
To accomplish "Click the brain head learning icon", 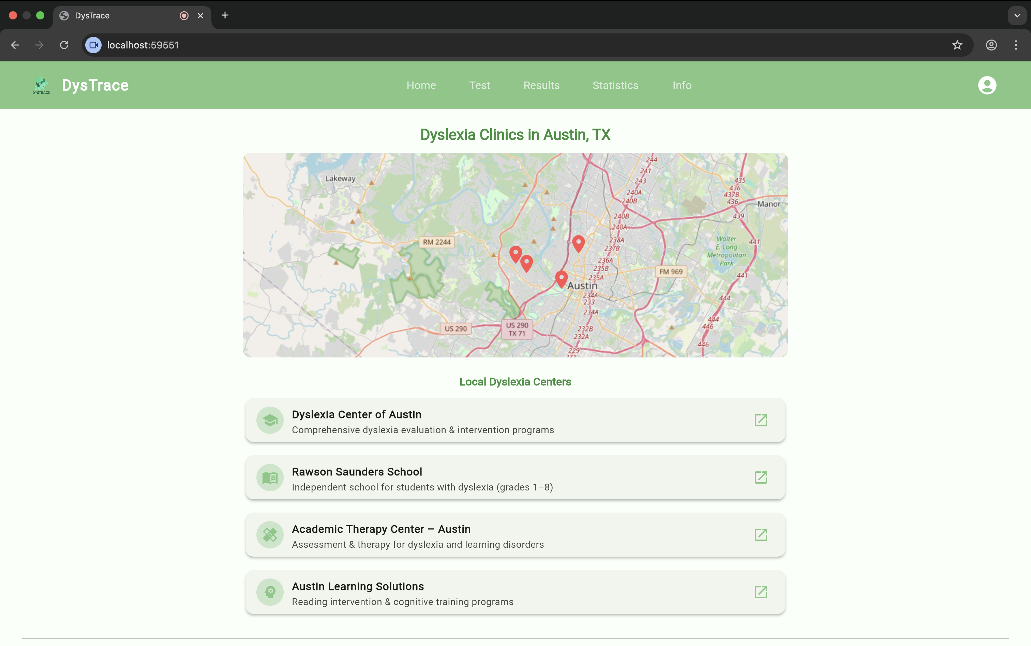I will [x=270, y=592].
